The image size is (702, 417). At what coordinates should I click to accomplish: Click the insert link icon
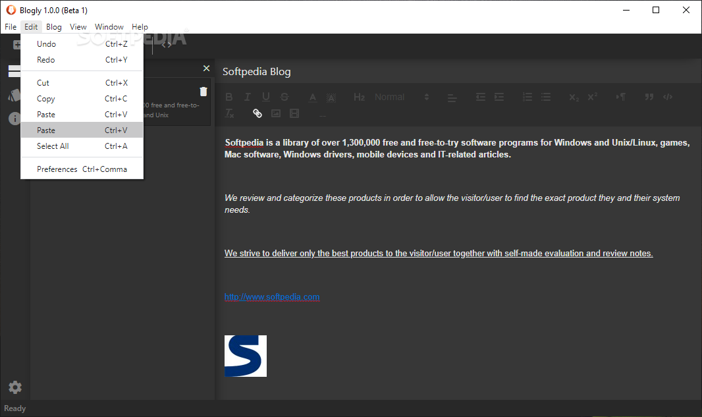point(257,113)
